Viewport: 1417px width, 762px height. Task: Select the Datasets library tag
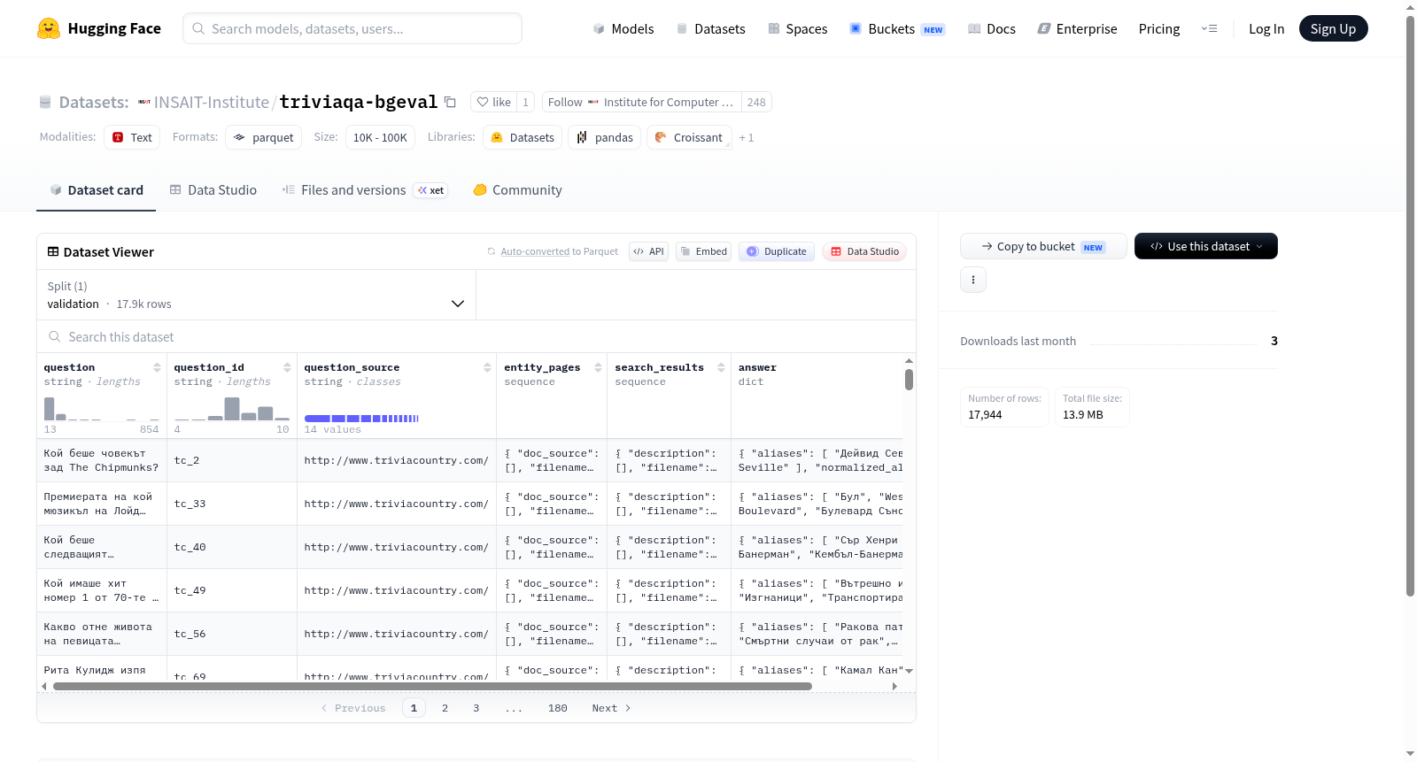(523, 137)
